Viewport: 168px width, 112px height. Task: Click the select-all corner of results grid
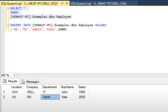[x=6, y=87]
